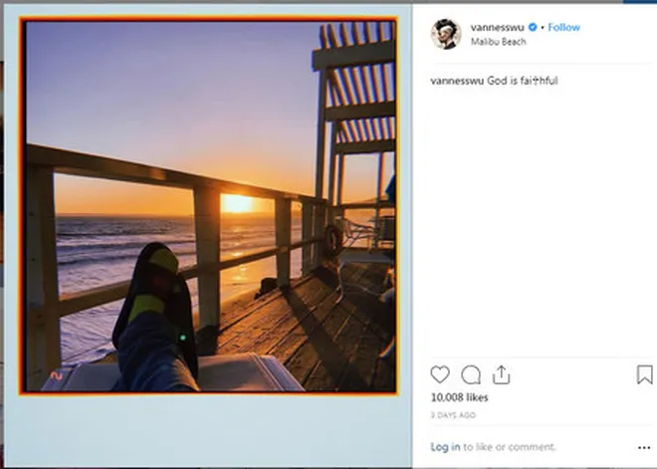Open comments via the speech bubble icon

click(471, 374)
